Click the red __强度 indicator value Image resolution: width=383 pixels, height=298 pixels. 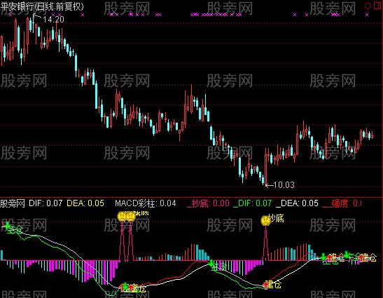tap(342, 203)
